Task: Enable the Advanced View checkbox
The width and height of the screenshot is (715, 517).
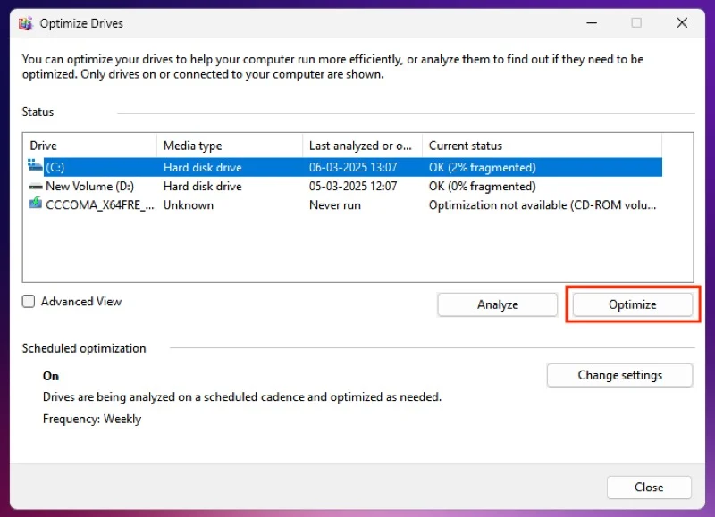Action: coord(29,302)
